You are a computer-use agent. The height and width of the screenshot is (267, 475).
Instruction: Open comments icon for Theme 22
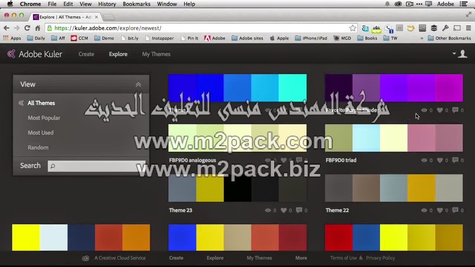click(455, 210)
